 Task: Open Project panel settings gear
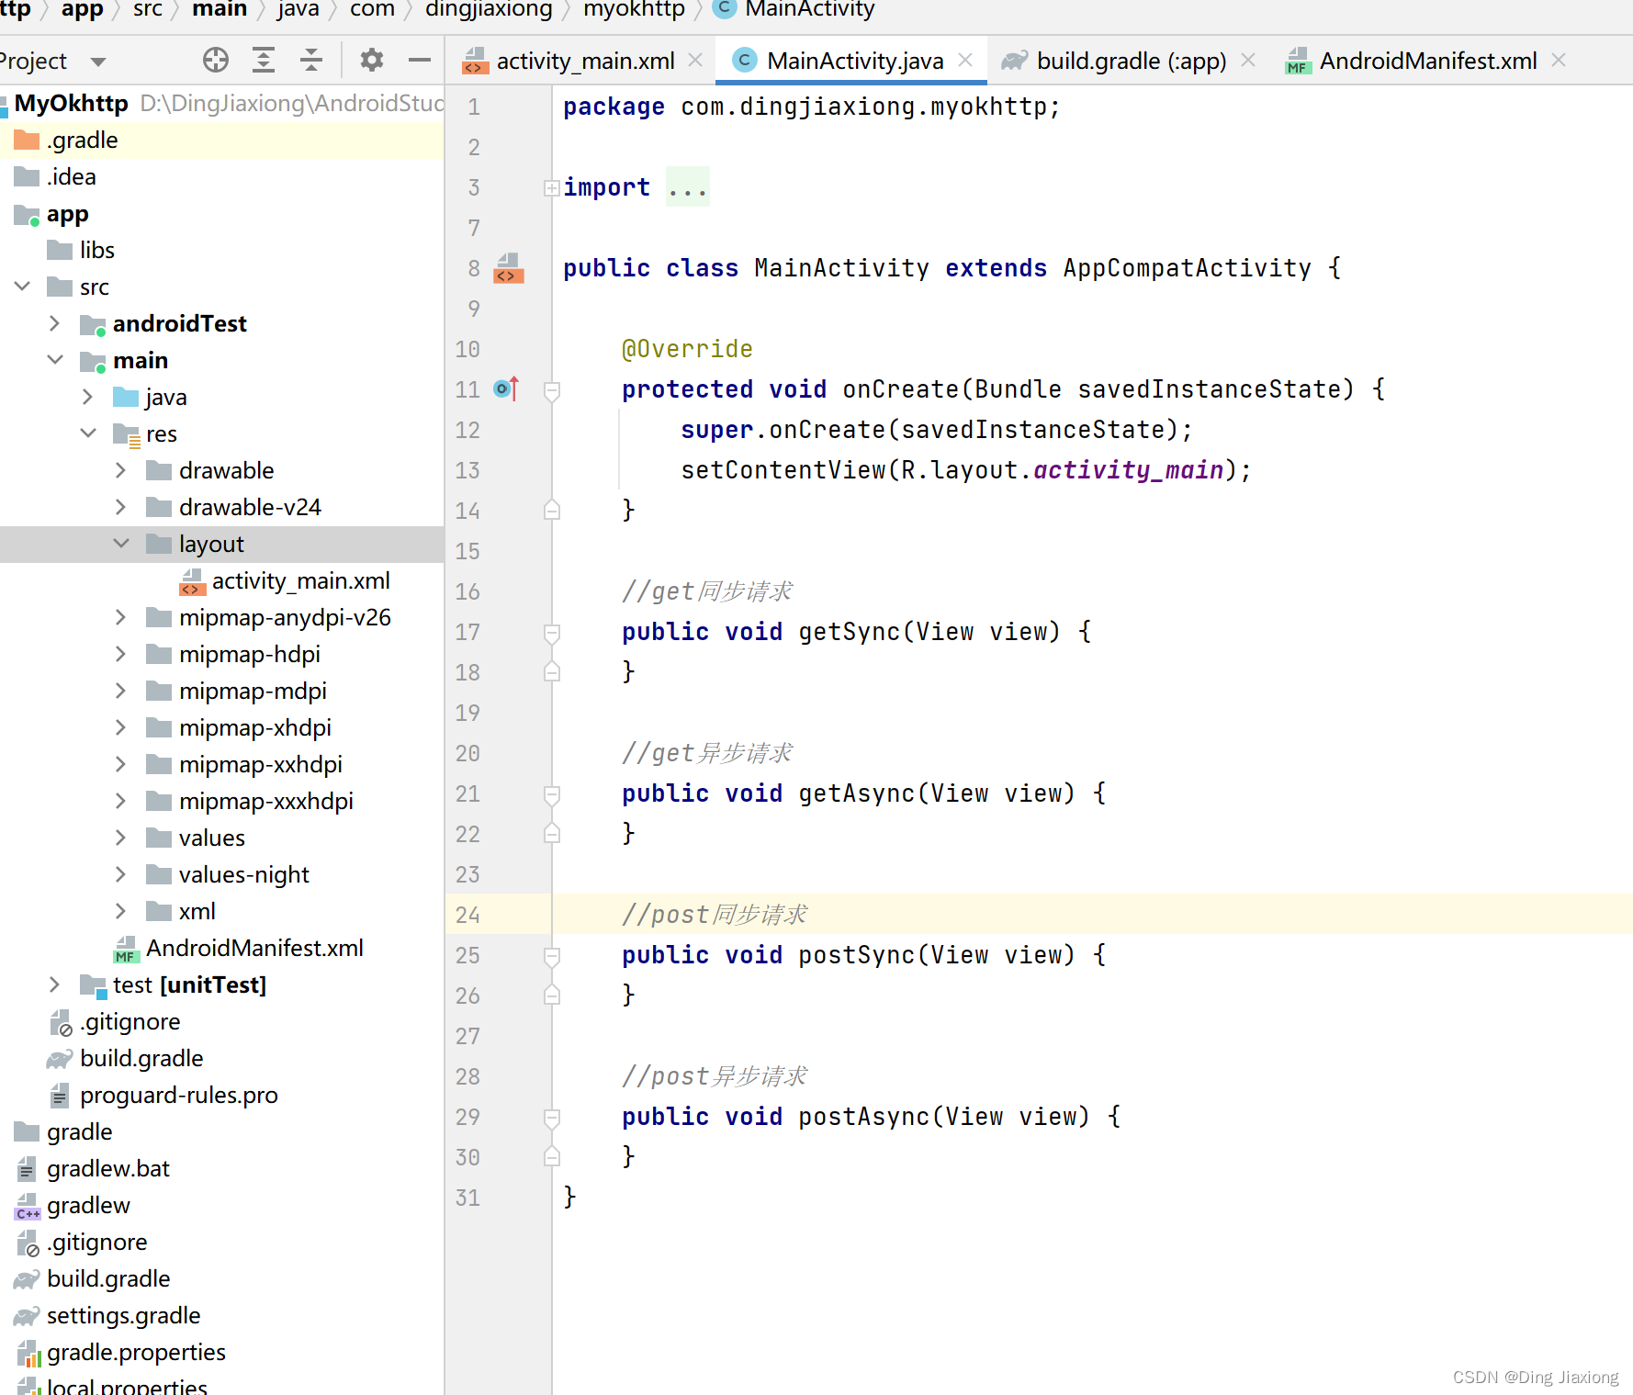click(372, 61)
